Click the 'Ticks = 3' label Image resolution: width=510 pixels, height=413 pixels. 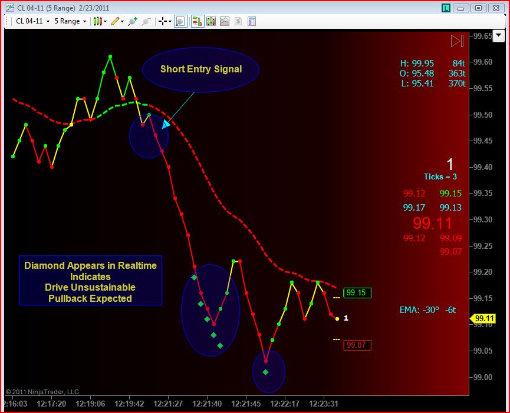[440, 177]
